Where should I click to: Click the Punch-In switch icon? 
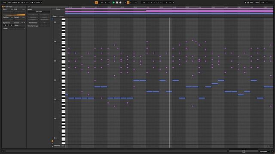[x=154, y=3]
